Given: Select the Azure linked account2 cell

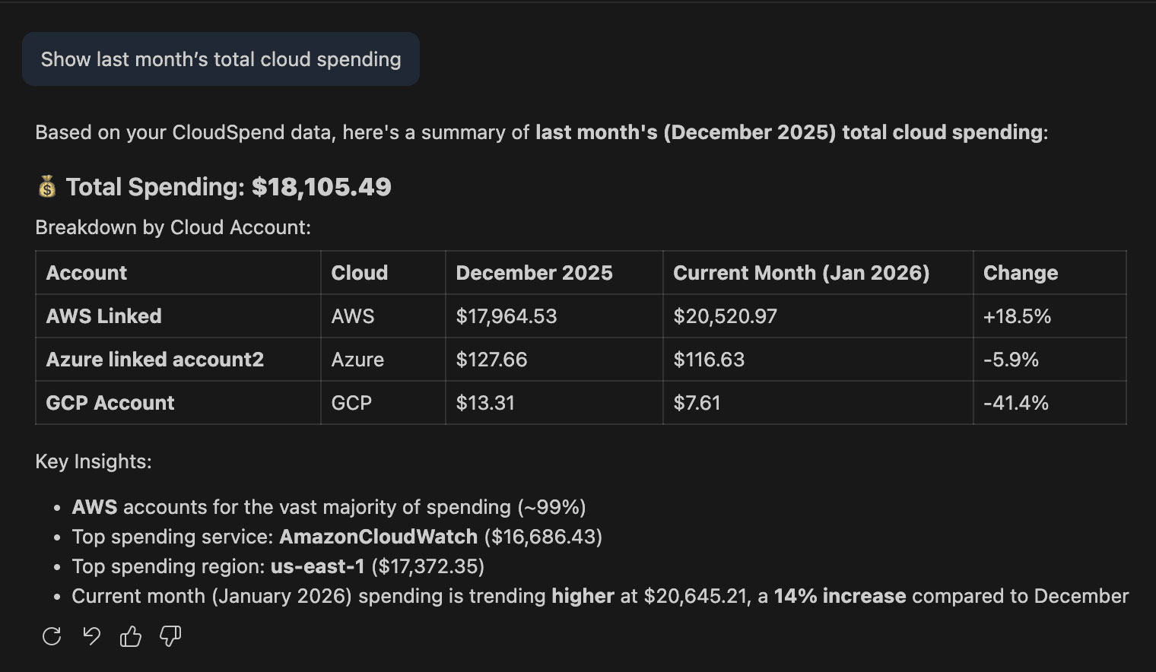Looking at the screenshot, I should coord(155,360).
